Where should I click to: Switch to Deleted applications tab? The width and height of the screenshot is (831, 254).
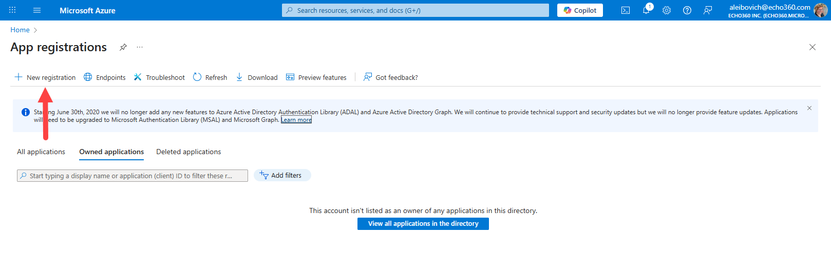[x=188, y=152]
